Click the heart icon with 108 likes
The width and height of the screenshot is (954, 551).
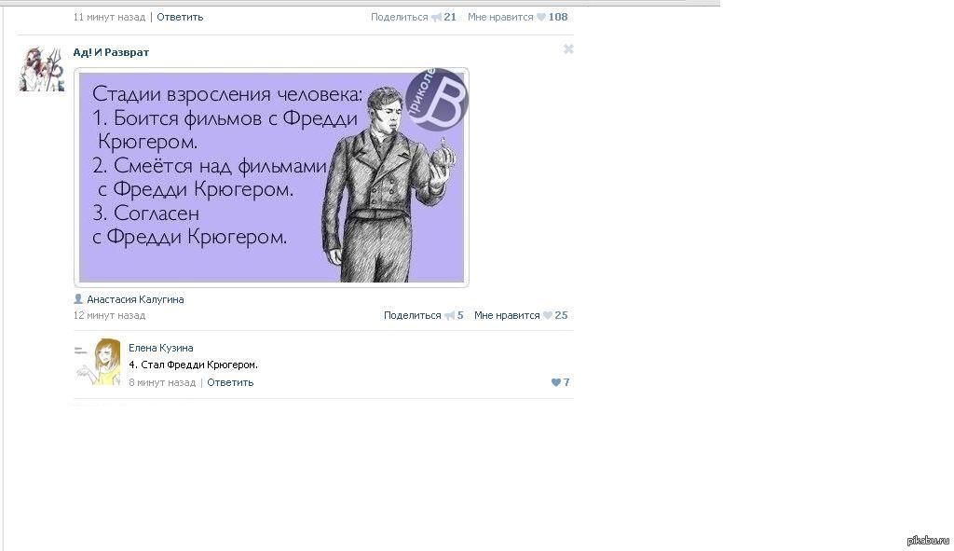[x=541, y=17]
